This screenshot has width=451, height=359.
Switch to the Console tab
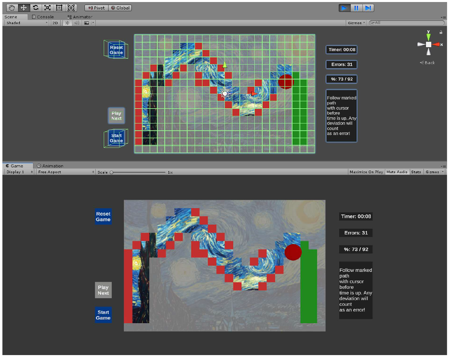point(43,17)
